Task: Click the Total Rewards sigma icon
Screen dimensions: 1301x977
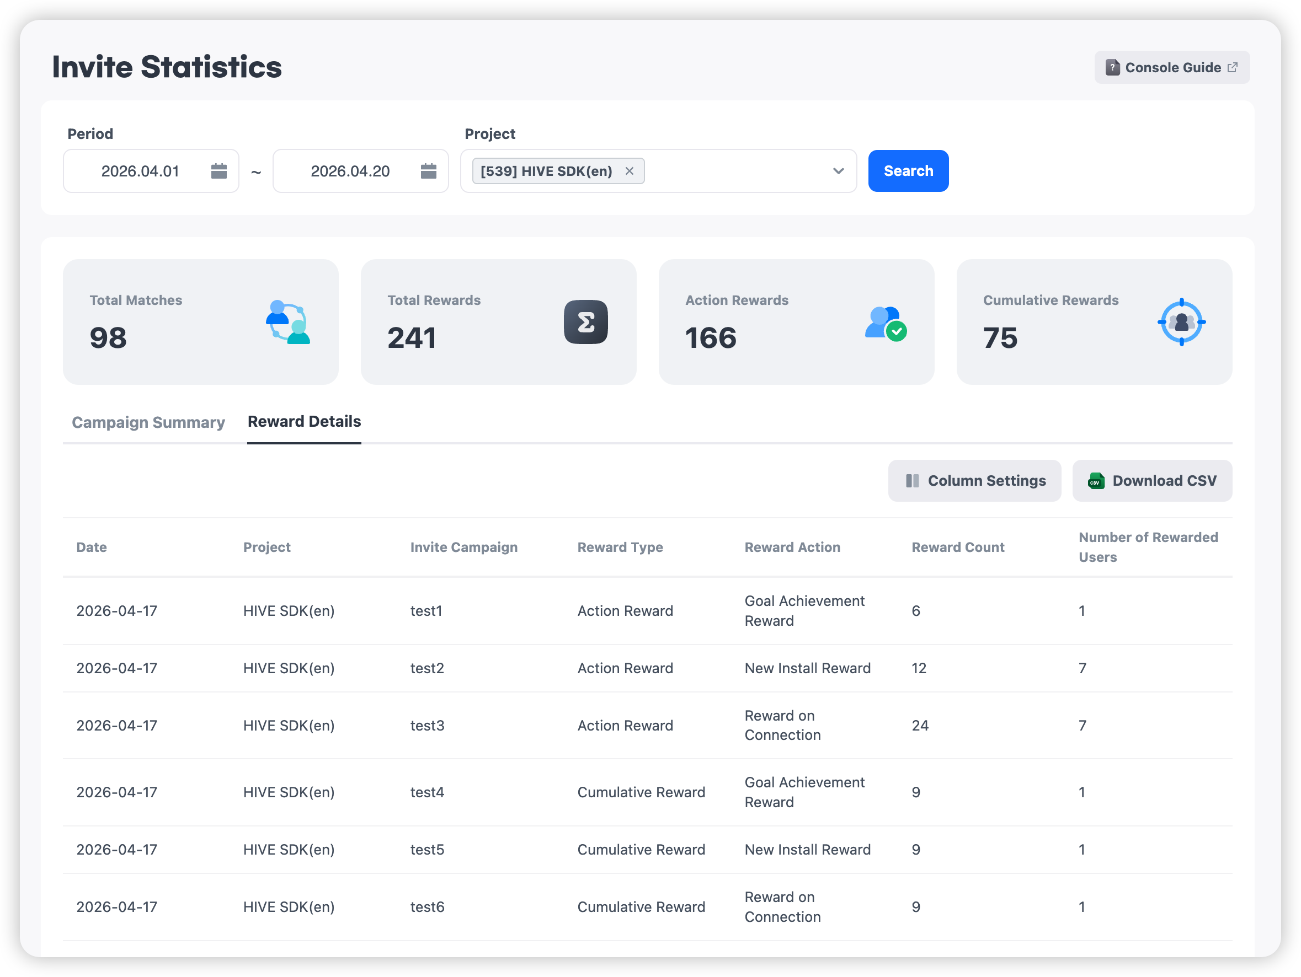Action: [x=585, y=322]
